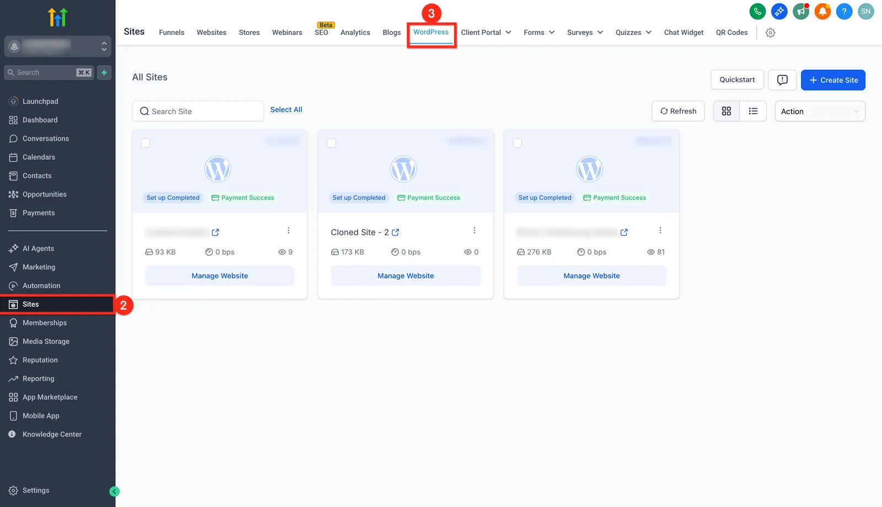Select the checkbox on the 93 KB site card
Image resolution: width=882 pixels, height=507 pixels.
[146, 143]
